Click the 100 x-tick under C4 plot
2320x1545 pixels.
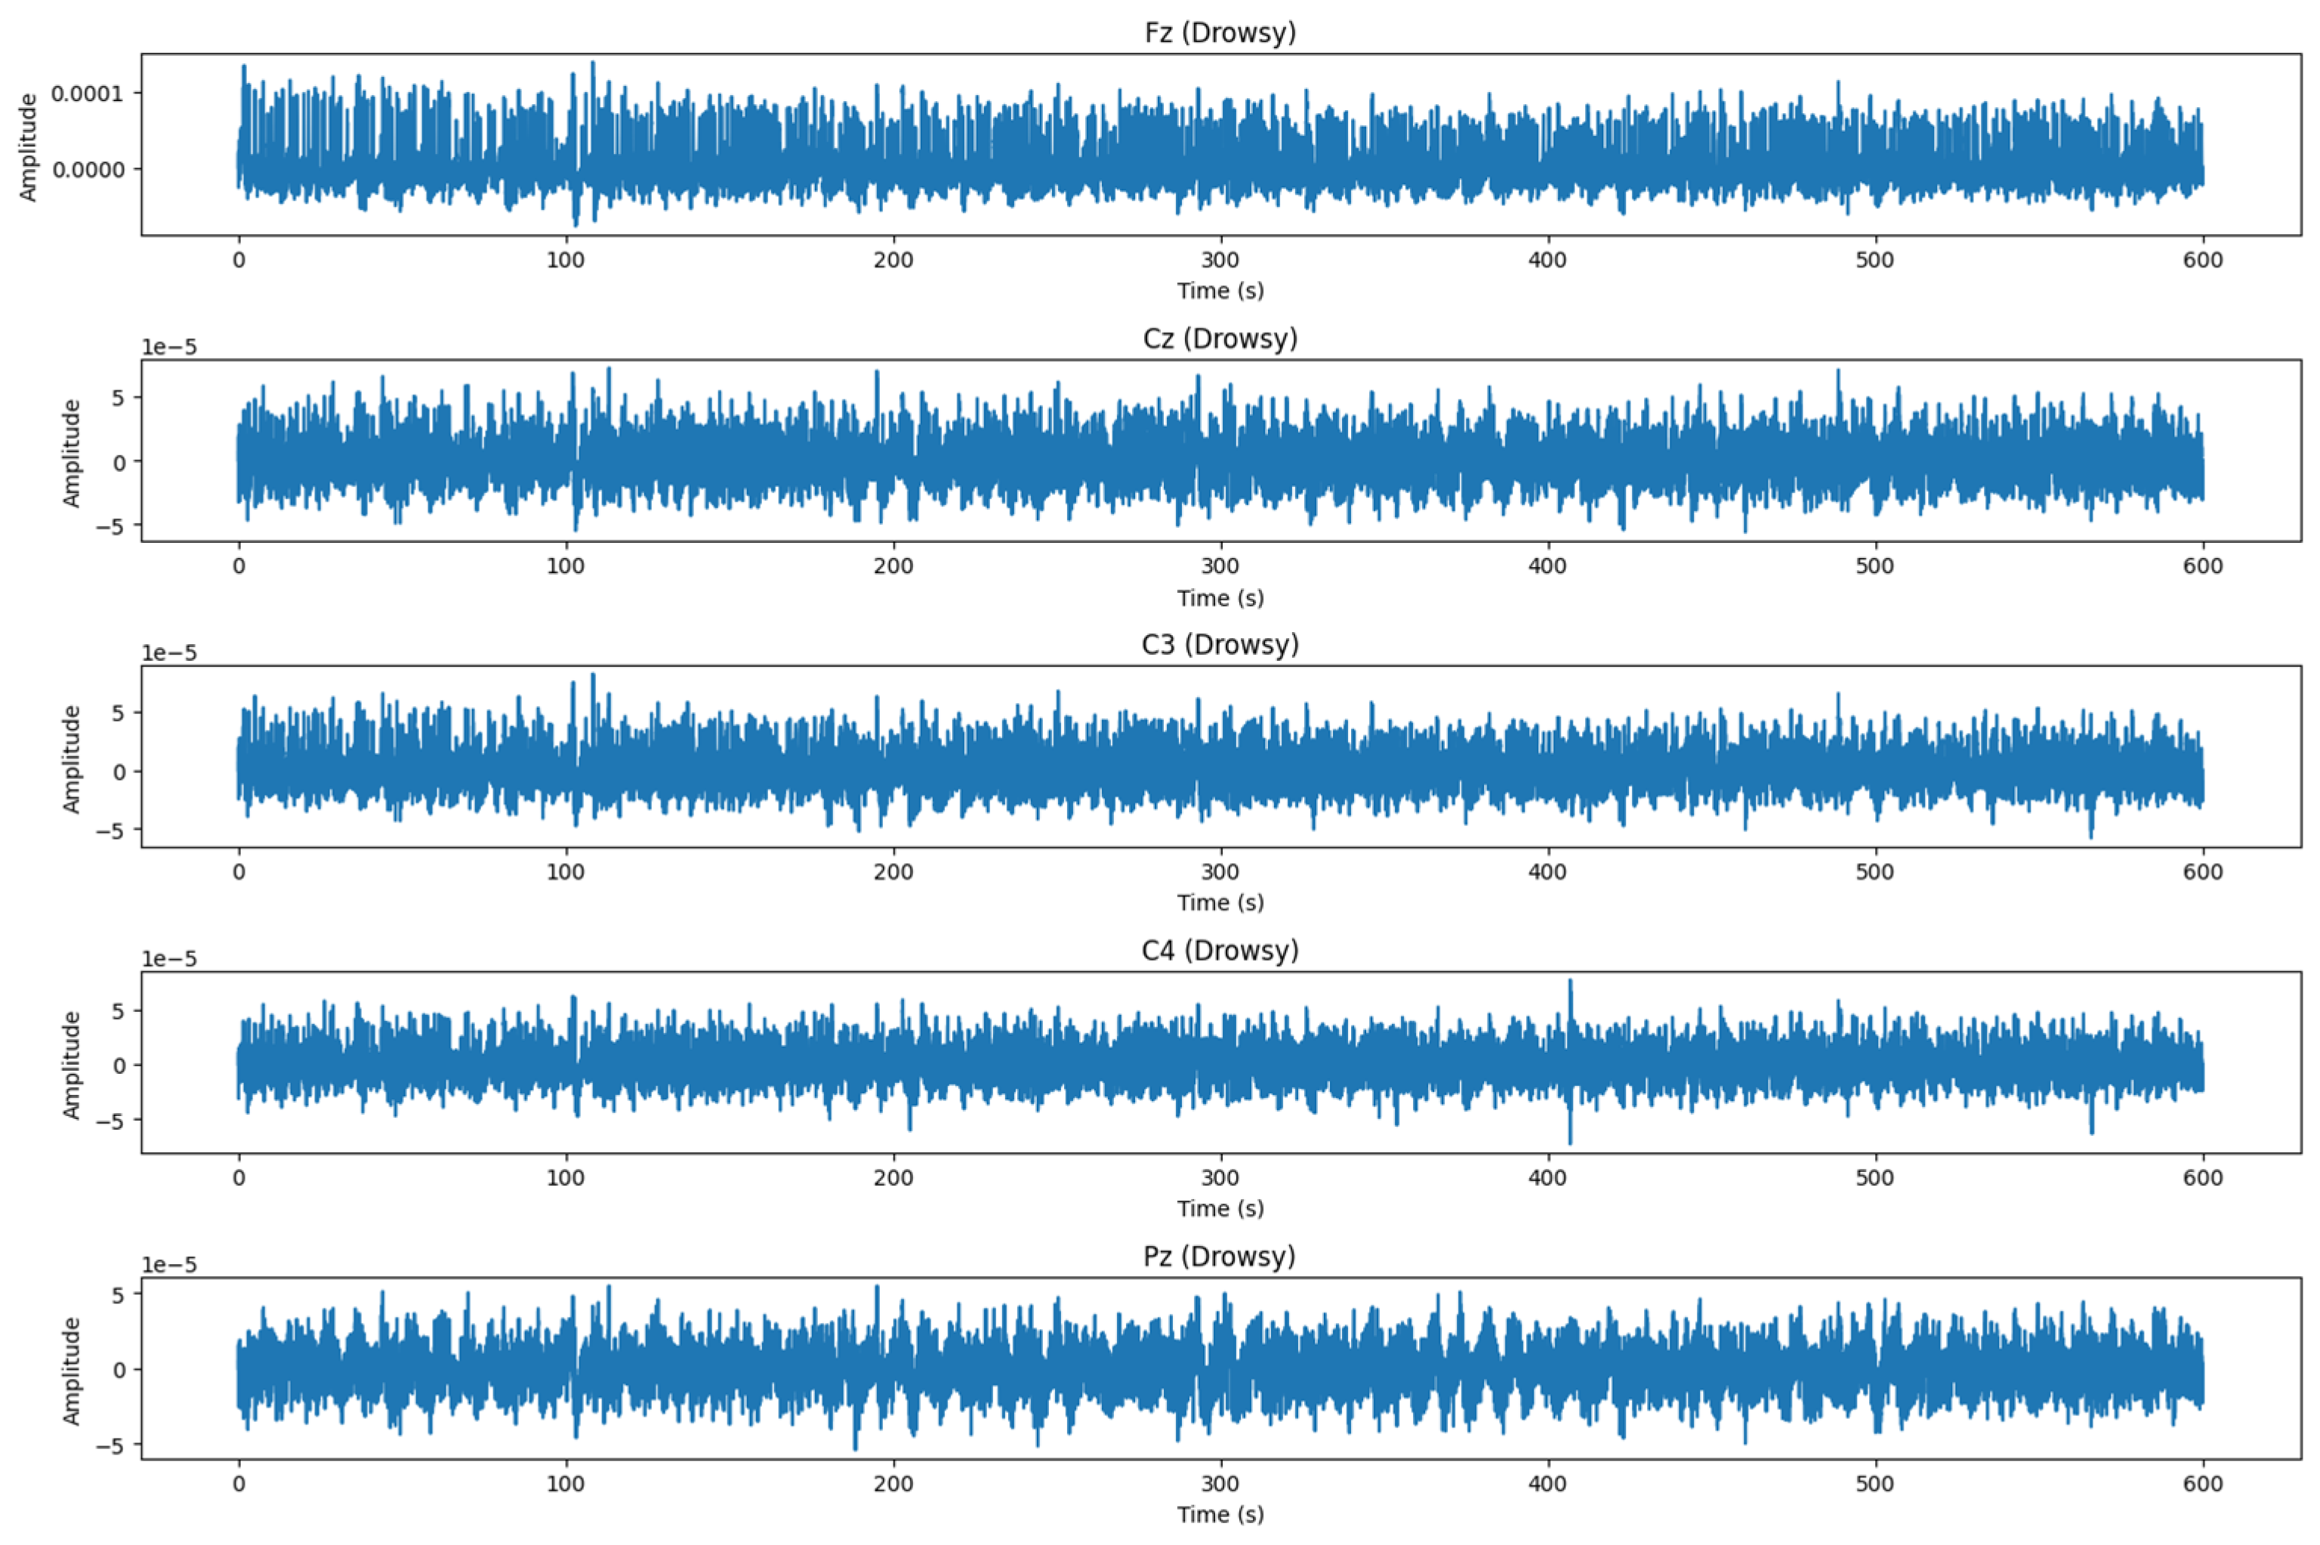566,1177
